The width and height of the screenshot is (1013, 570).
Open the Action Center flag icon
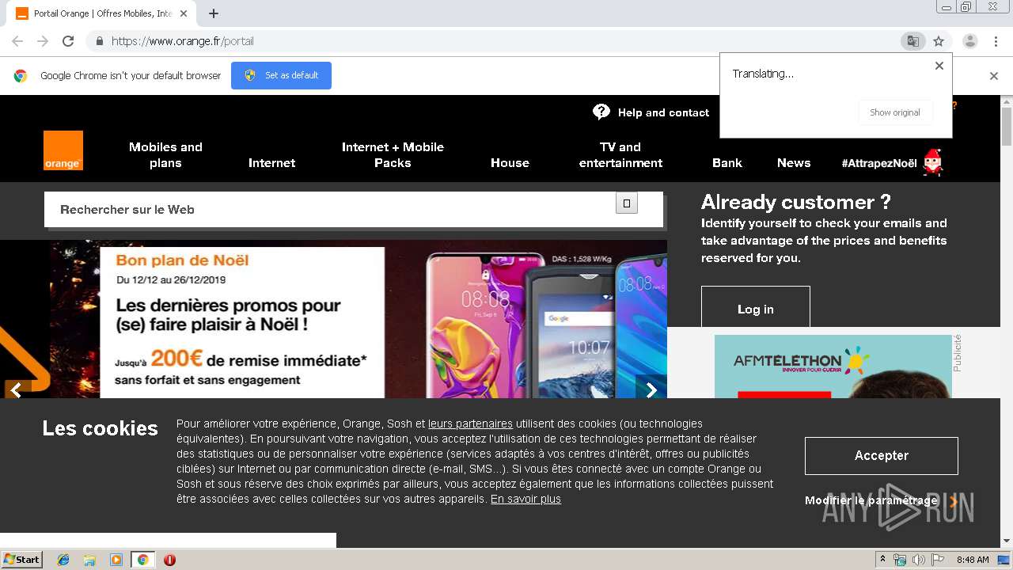click(938, 560)
